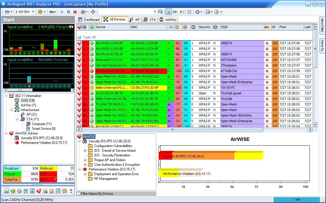Collapse Performance Violation in AirWISE tree
326x203 pixels.
(x=79, y=169)
